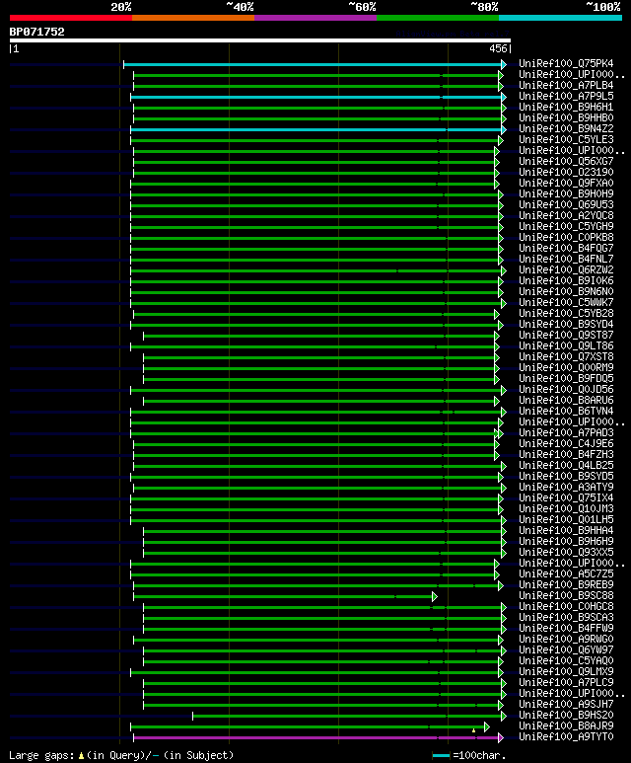
Task: Select the UniRef100_Q6RZW2 entry
Action: pos(566,270)
